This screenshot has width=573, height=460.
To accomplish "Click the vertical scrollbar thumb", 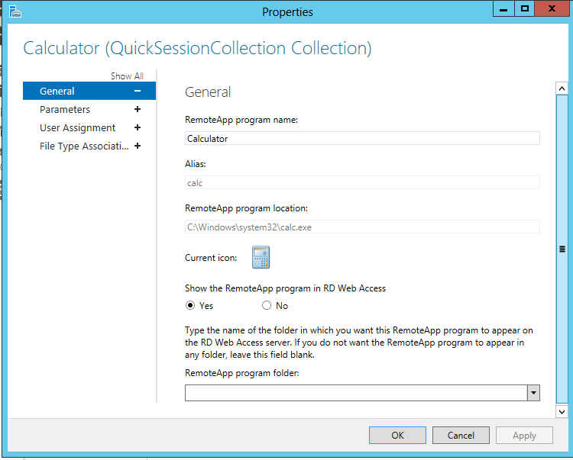I will pyautogui.click(x=562, y=249).
